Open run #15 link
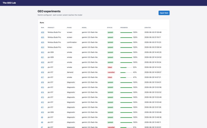207x128 pixels. (x=42, y=87)
